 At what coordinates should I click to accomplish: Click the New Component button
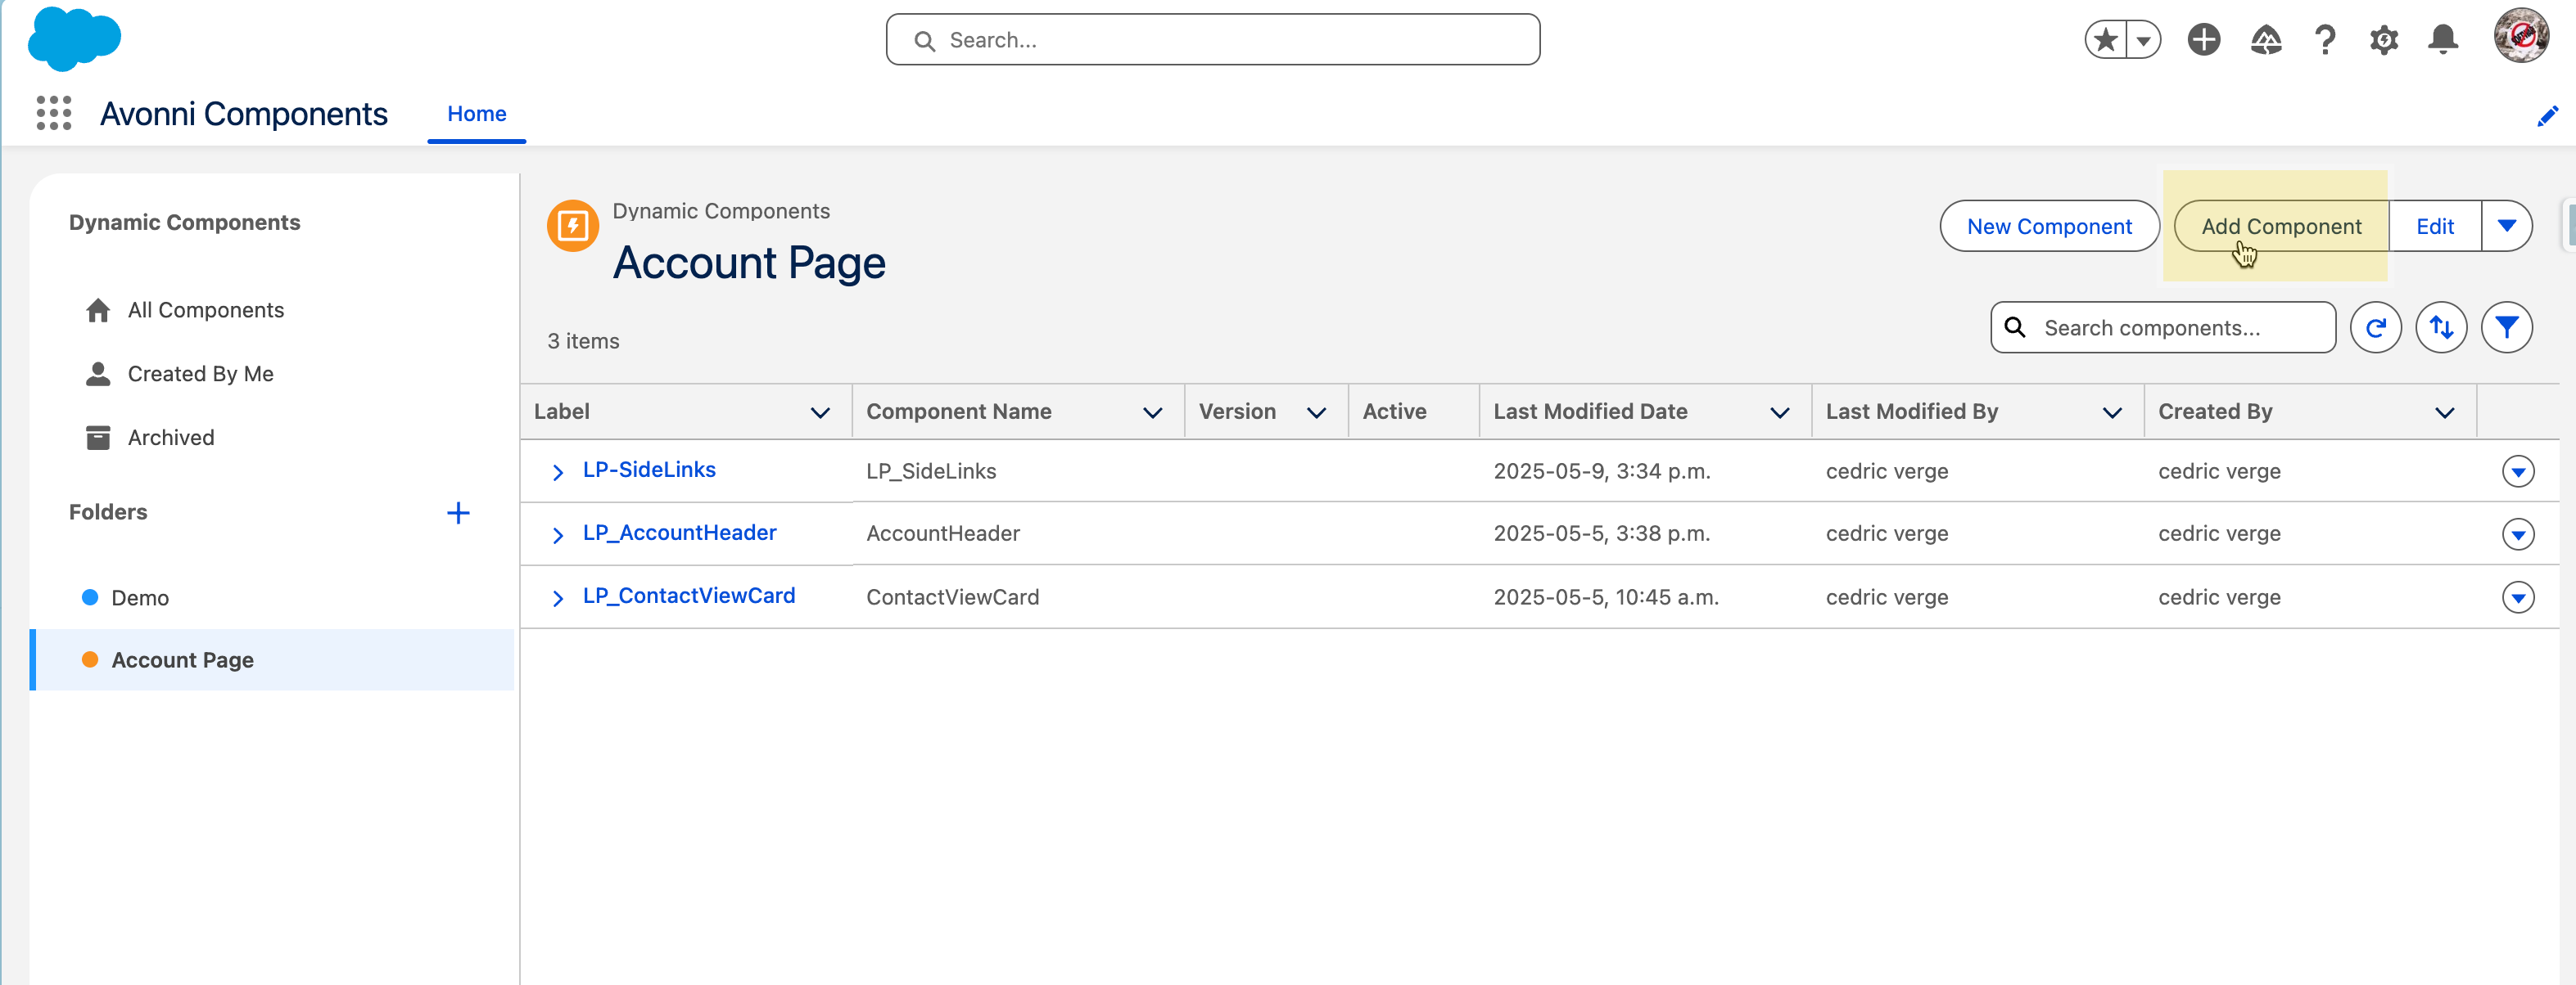coord(2048,227)
